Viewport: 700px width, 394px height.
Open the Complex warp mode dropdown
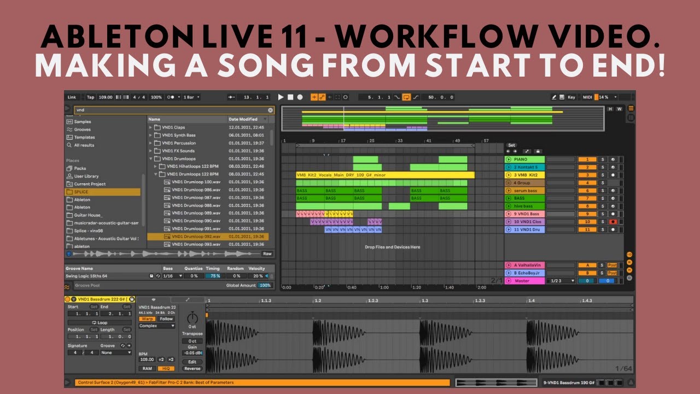pyautogui.click(x=157, y=326)
